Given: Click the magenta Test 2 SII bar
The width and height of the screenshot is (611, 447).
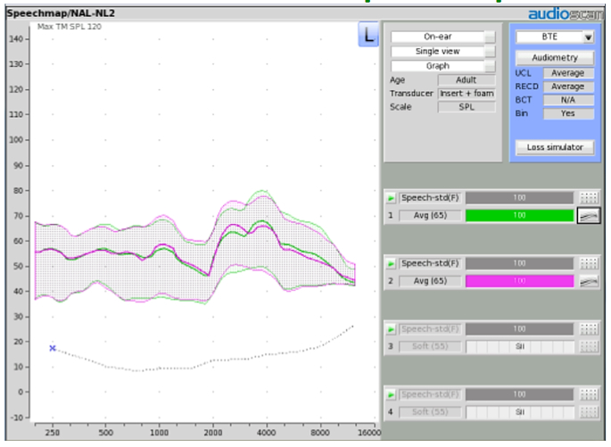Looking at the screenshot, I should (x=519, y=281).
